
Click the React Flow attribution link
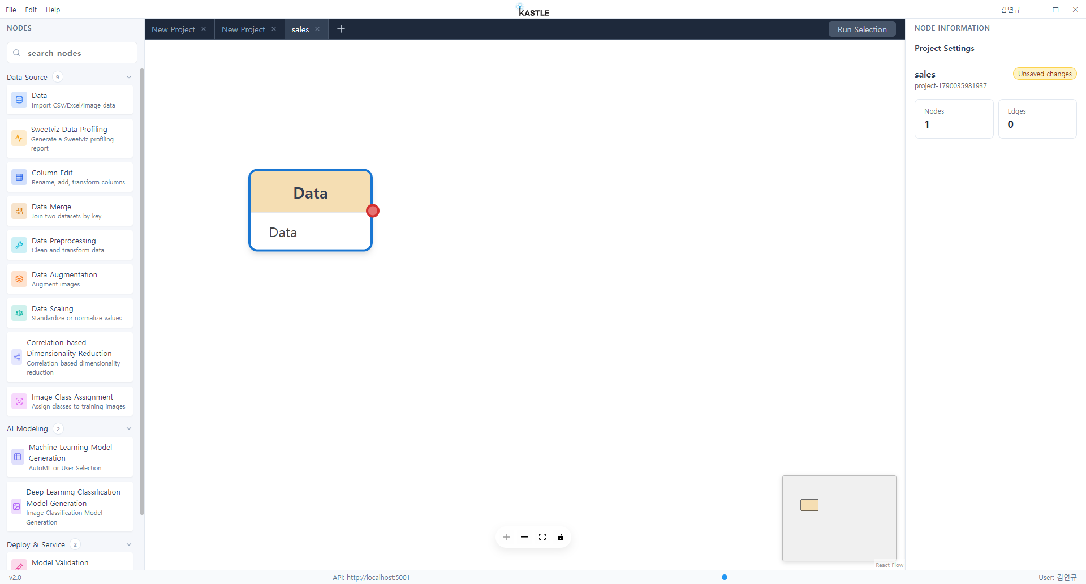click(889, 565)
